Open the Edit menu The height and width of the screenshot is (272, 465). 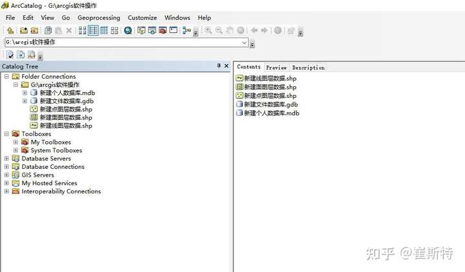tap(28, 18)
